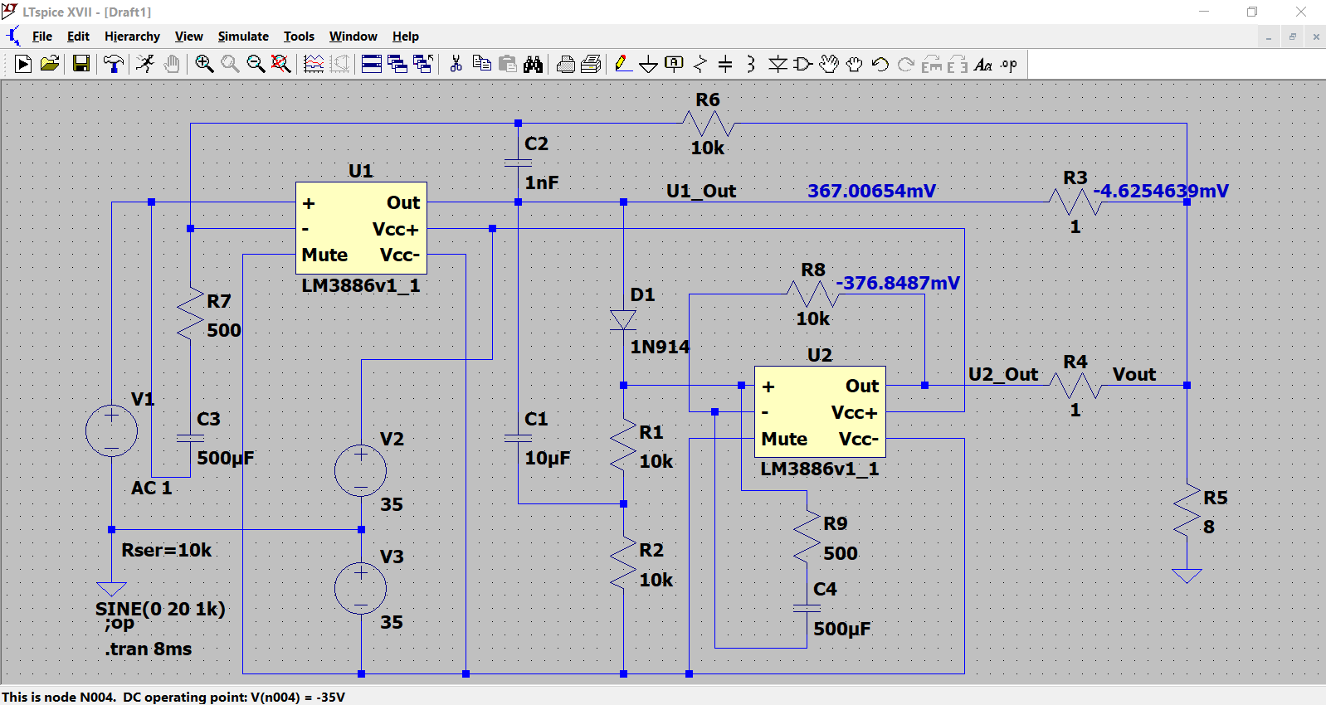Screen dimensions: 1326x705
Task: Open the Simulate menu
Action: point(243,36)
